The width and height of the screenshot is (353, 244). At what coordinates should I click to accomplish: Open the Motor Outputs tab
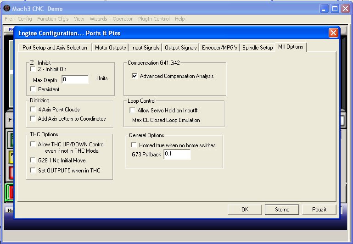pos(110,48)
